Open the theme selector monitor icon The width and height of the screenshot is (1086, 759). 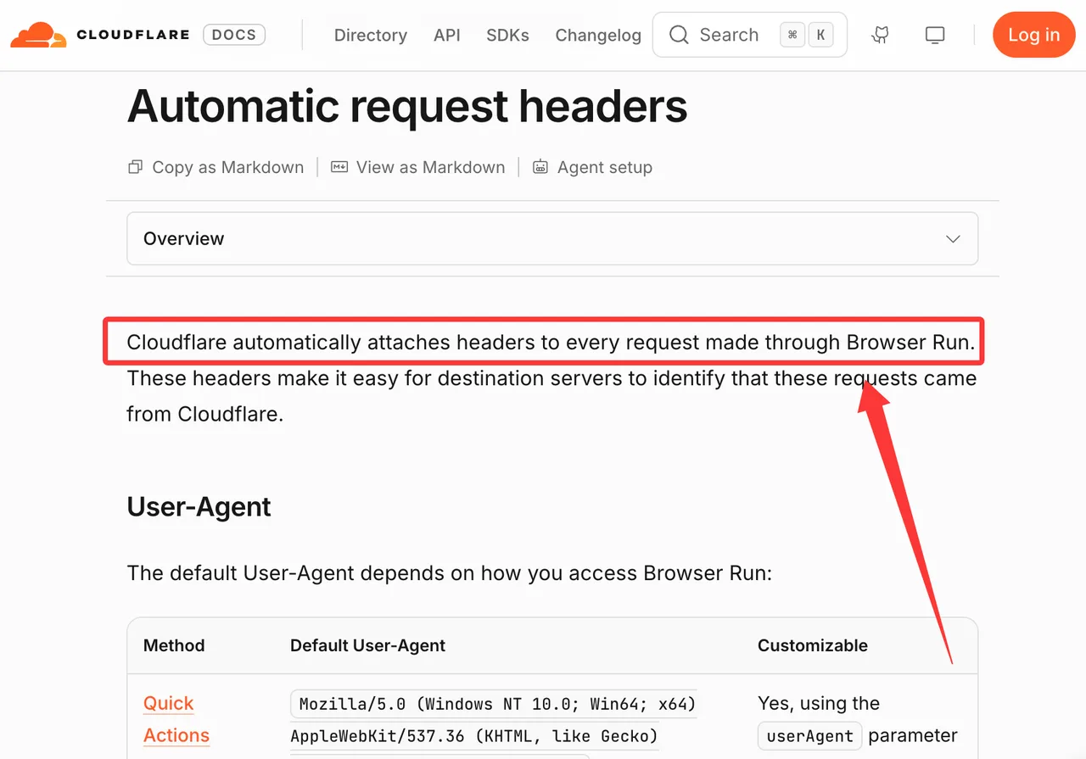coord(935,35)
